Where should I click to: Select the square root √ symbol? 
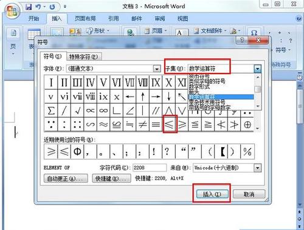77,111
